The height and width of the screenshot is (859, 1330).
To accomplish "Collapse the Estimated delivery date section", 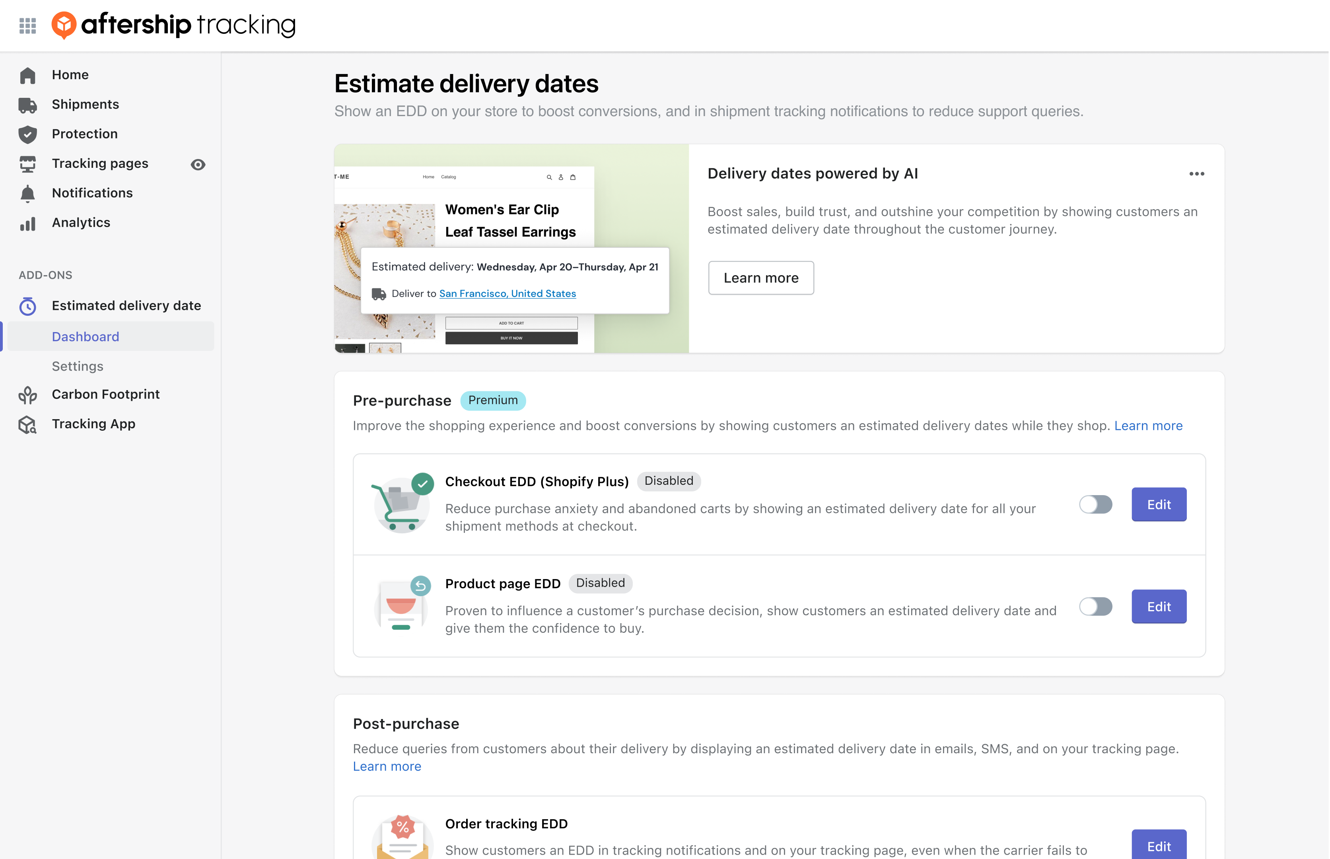I will 126,306.
